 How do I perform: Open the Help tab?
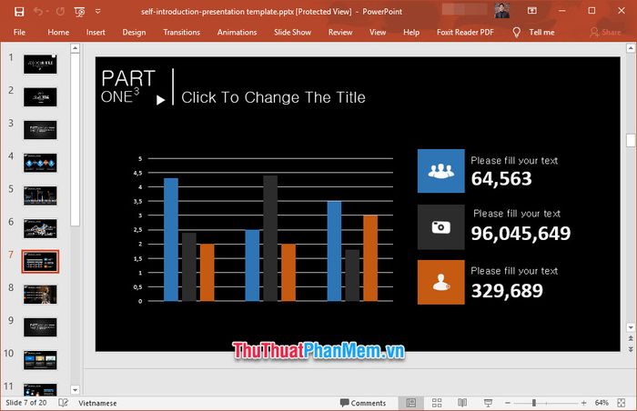411,32
